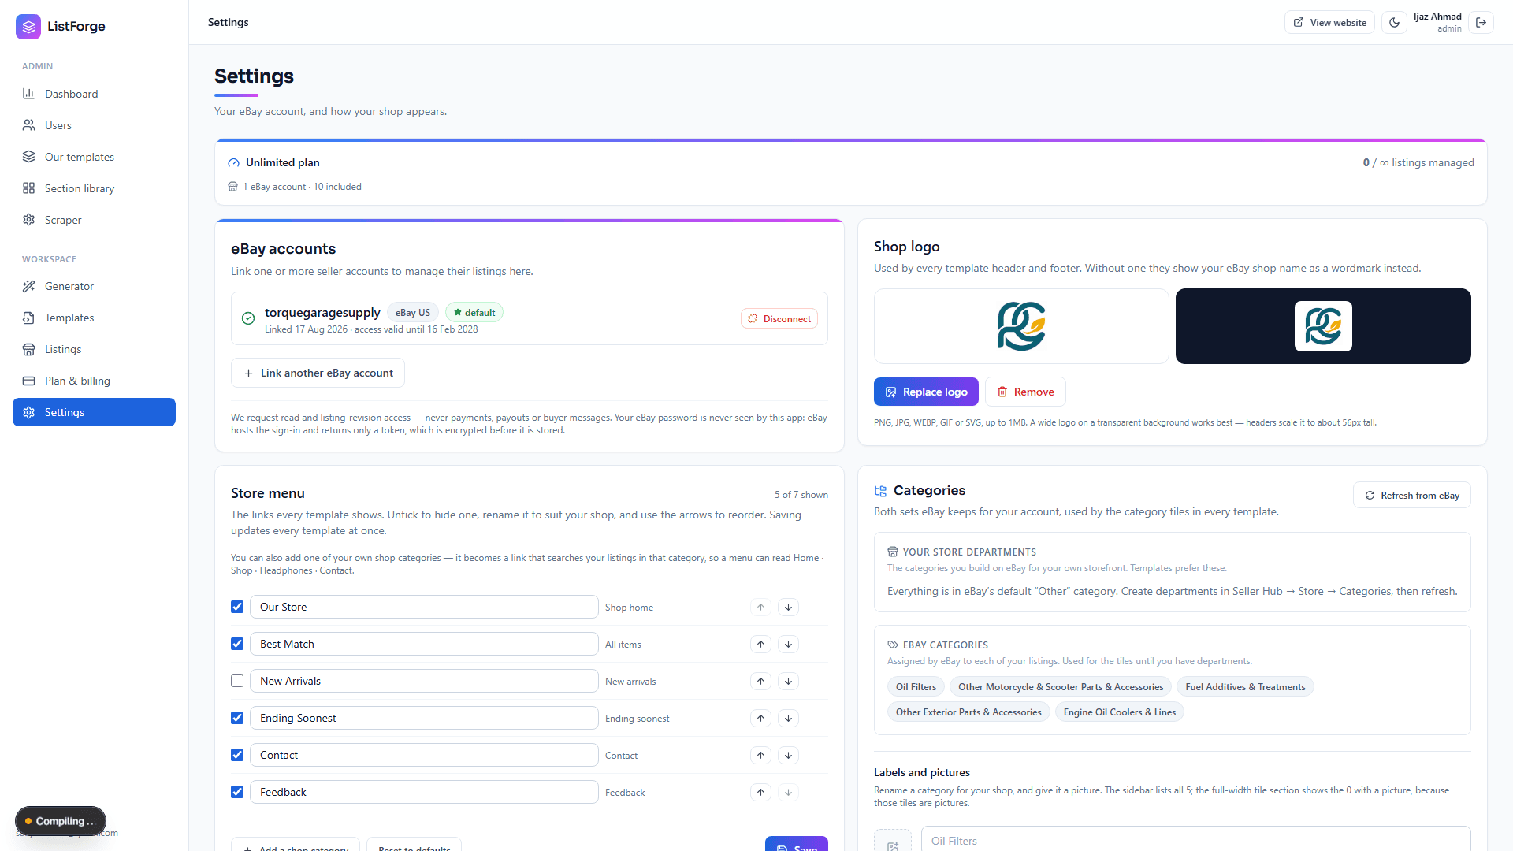Go to Plan & billing

[94, 381]
